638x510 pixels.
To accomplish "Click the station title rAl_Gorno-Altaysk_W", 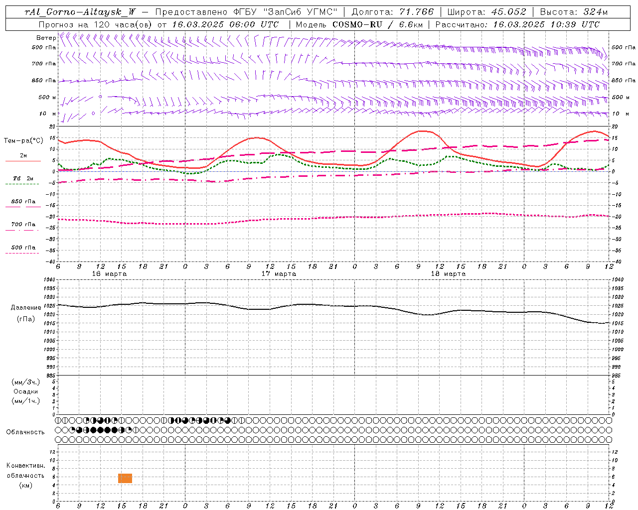I will (x=81, y=12).
